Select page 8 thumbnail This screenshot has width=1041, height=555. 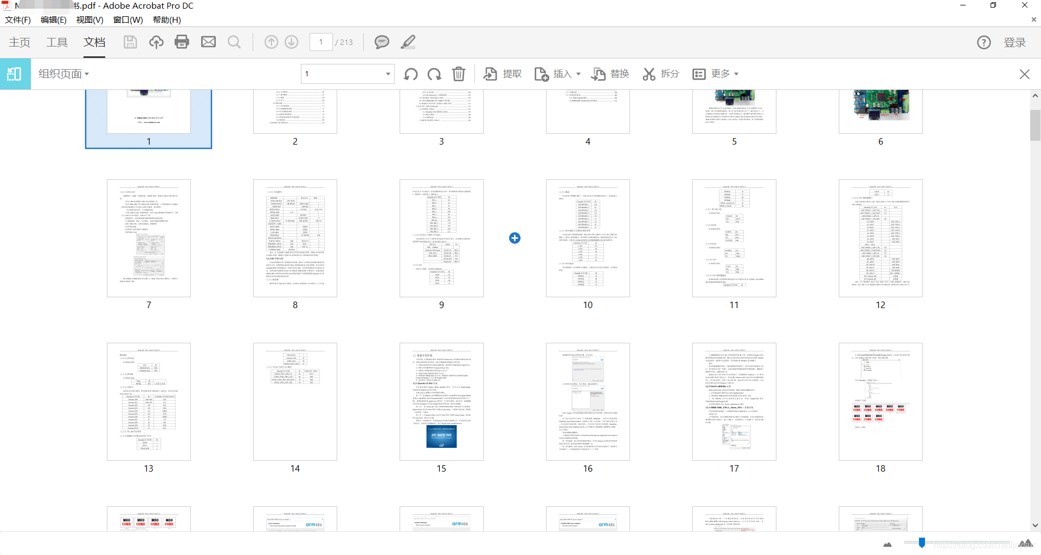295,238
